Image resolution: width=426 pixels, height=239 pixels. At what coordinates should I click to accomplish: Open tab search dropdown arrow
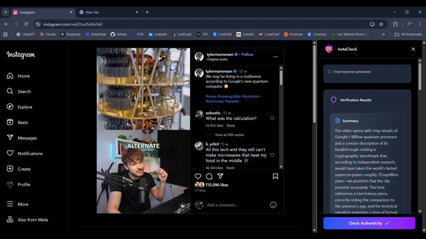coord(5,12)
